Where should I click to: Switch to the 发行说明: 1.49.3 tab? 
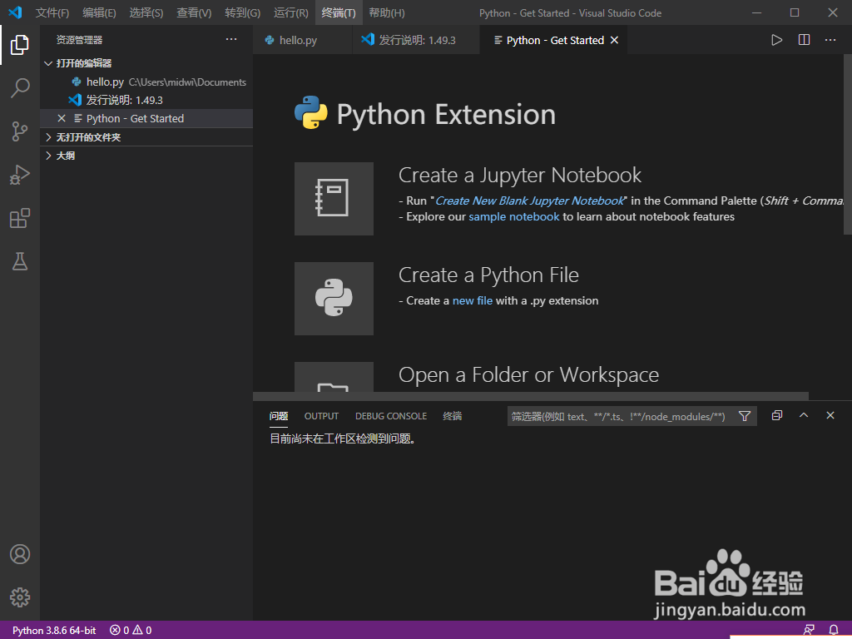pos(416,40)
